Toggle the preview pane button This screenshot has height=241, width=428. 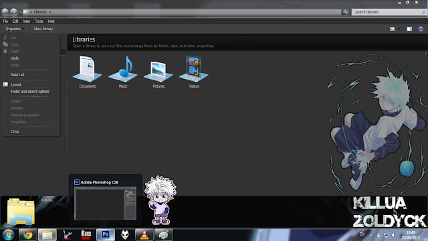pyautogui.click(x=409, y=29)
